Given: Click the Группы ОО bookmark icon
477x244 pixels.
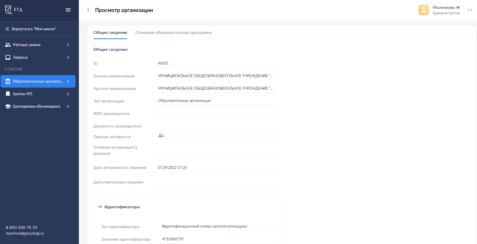Looking at the screenshot, I should 8,94.
